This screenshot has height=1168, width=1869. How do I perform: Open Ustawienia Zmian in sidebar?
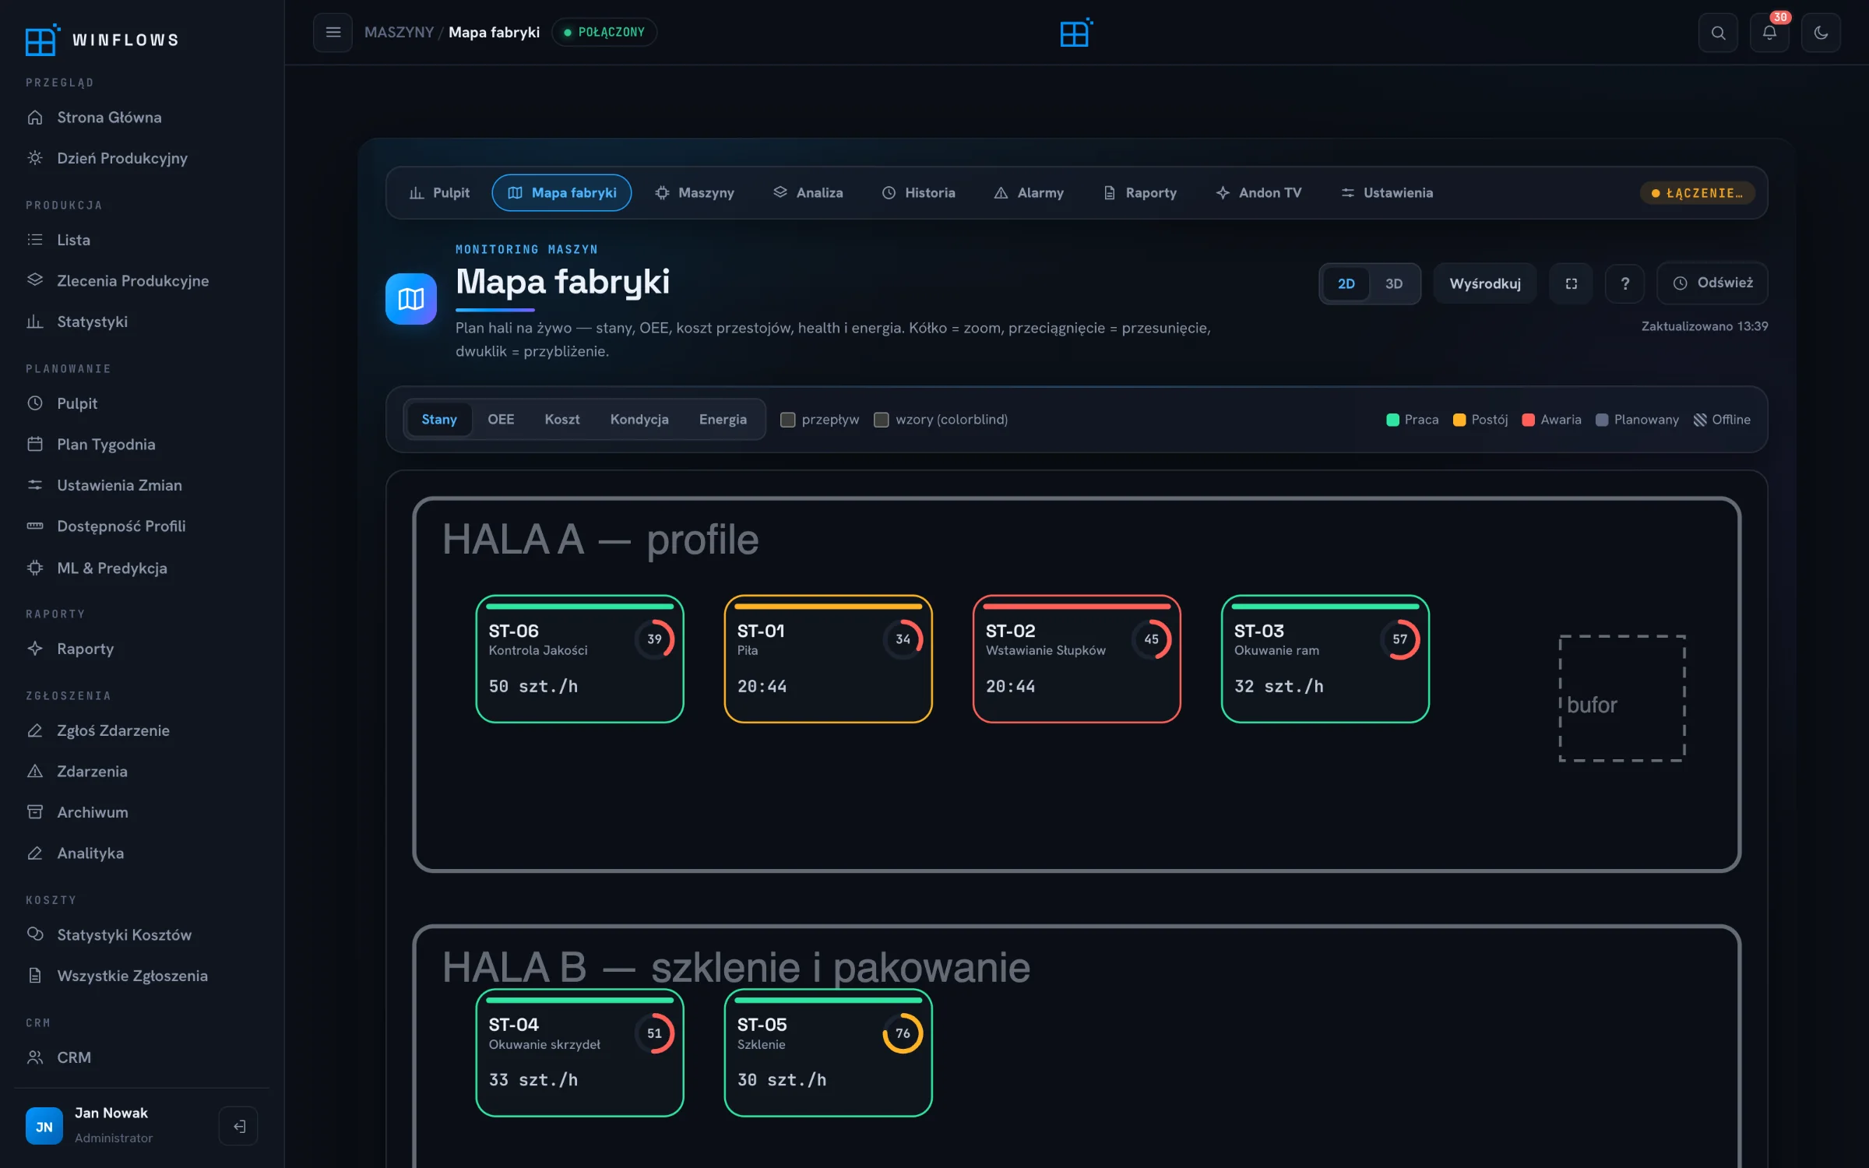click(142, 485)
